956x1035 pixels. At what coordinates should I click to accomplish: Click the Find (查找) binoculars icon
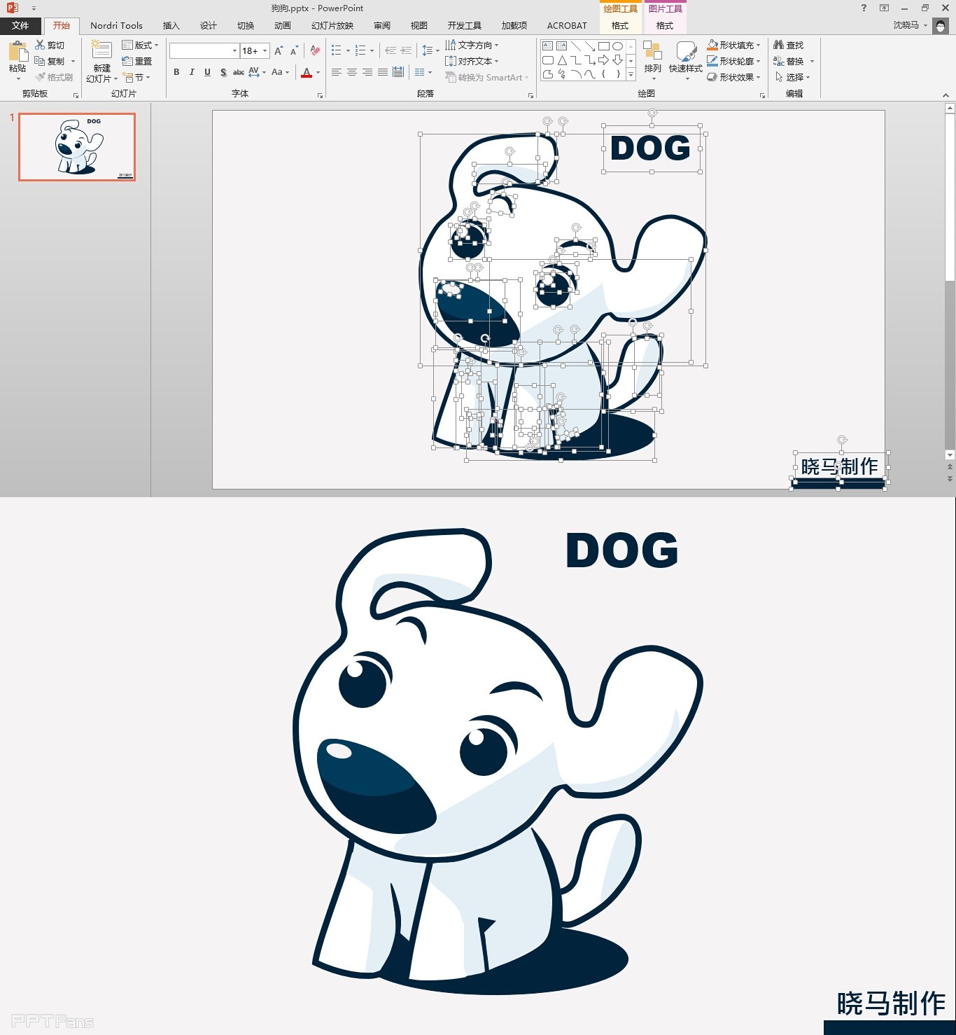pyautogui.click(x=778, y=45)
